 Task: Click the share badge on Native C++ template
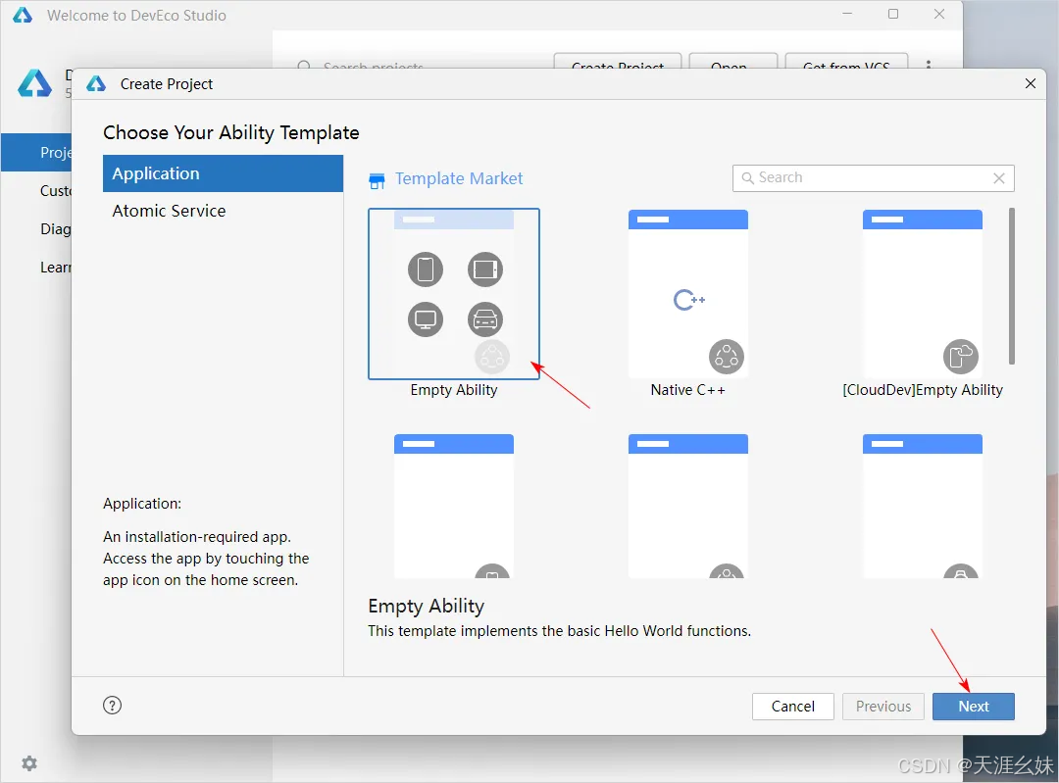point(726,357)
